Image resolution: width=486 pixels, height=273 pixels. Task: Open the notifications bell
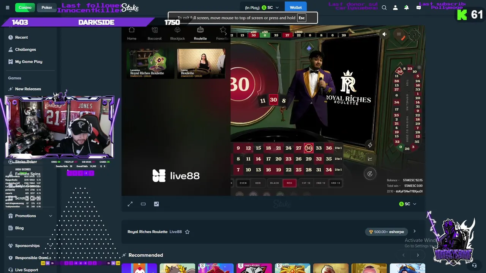click(406, 8)
